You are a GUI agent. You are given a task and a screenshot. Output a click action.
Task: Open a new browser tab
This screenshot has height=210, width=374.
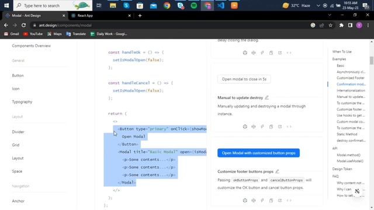tap(140, 16)
